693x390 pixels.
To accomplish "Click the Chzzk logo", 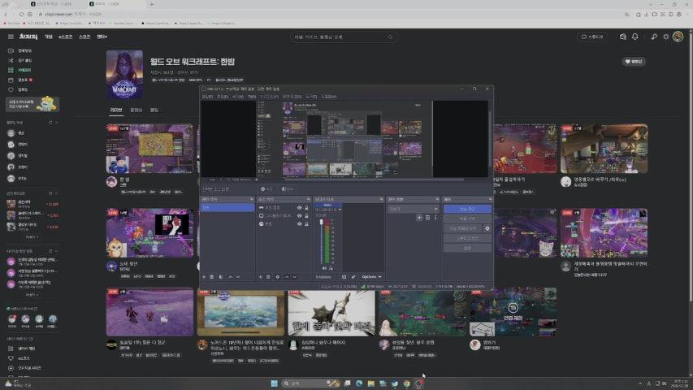I will (28, 37).
